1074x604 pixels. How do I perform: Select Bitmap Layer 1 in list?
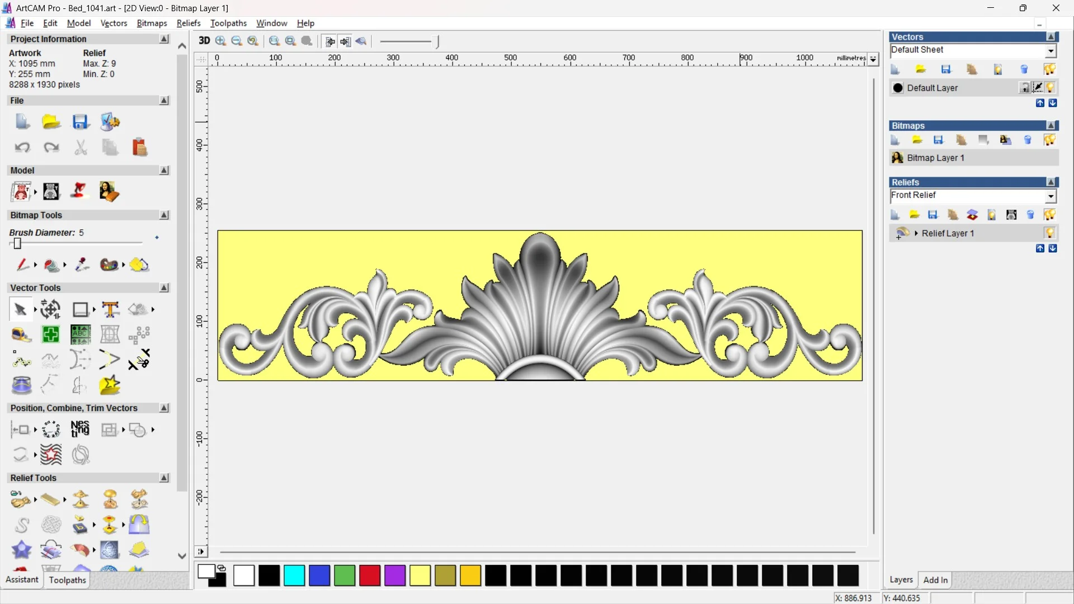(935, 158)
